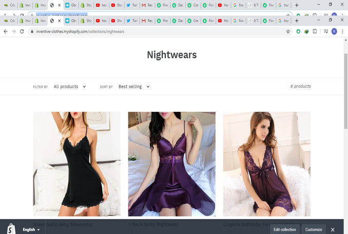Bookmark this page with the star icon in the front window
The image size is (348, 234).
point(288,31)
